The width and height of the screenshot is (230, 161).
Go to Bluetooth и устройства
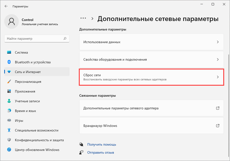click(37, 62)
